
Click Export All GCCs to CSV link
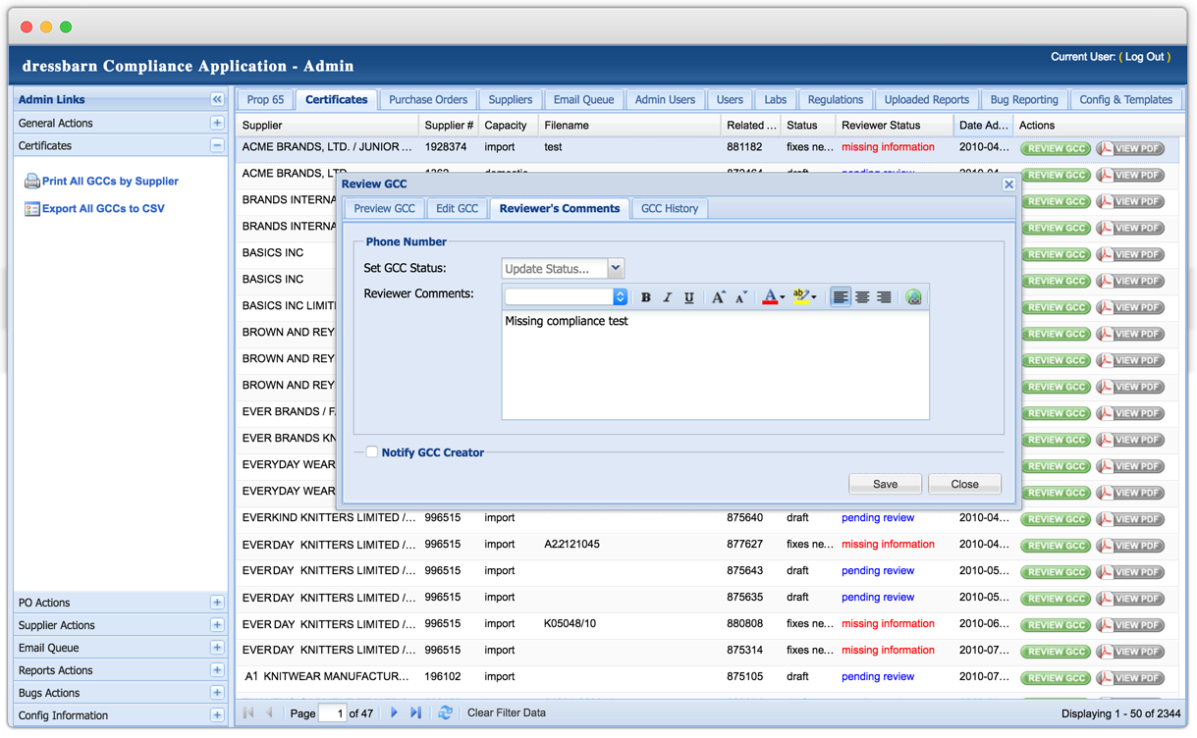tap(103, 209)
